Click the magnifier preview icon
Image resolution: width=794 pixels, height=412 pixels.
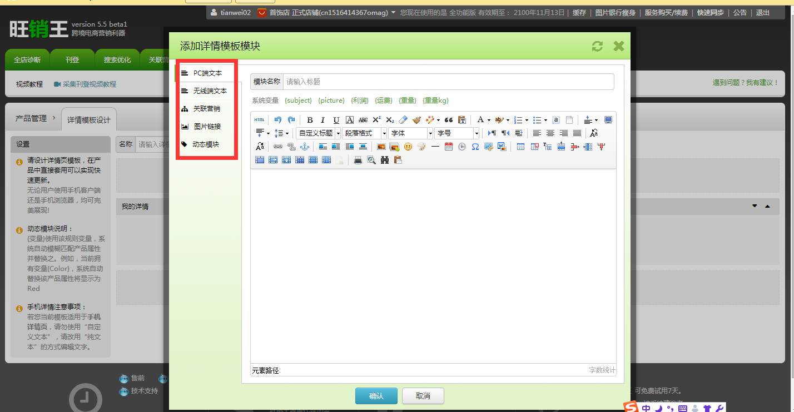click(371, 160)
